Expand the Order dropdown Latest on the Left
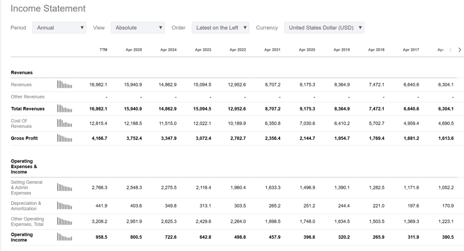Screen dimensions: 464x251 point(220,28)
